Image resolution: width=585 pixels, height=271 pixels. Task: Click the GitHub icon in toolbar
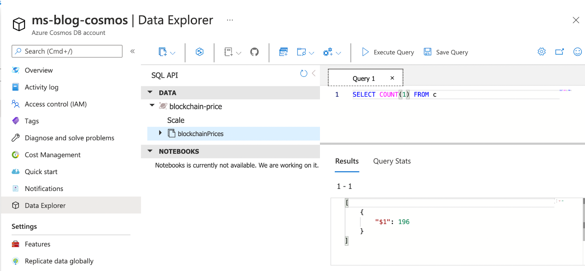tap(254, 52)
